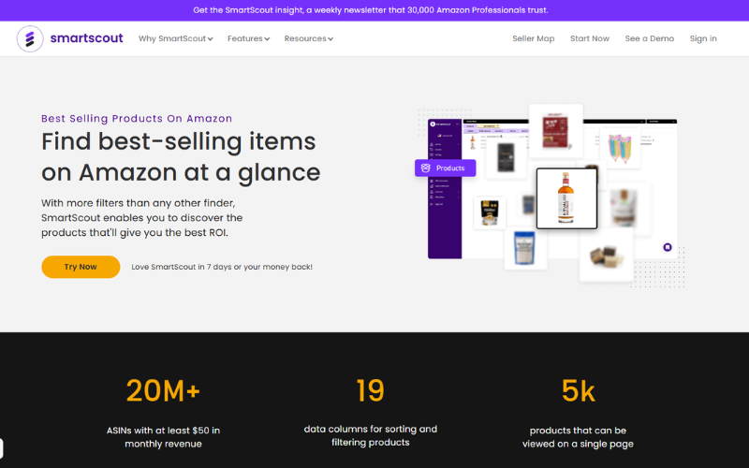Screen dimensions: 749x468
Task: Click the money back guarantee text
Action: [x=222, y=267]
